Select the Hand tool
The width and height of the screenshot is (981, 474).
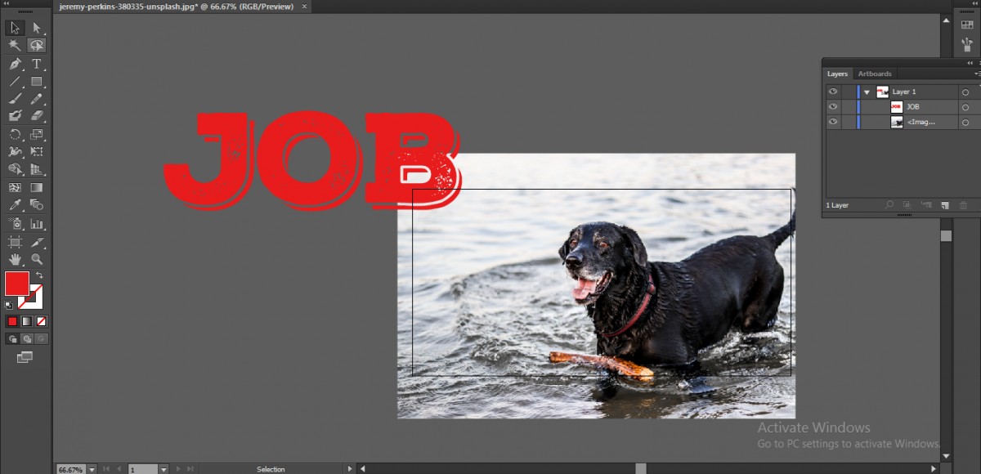point(15,260)
